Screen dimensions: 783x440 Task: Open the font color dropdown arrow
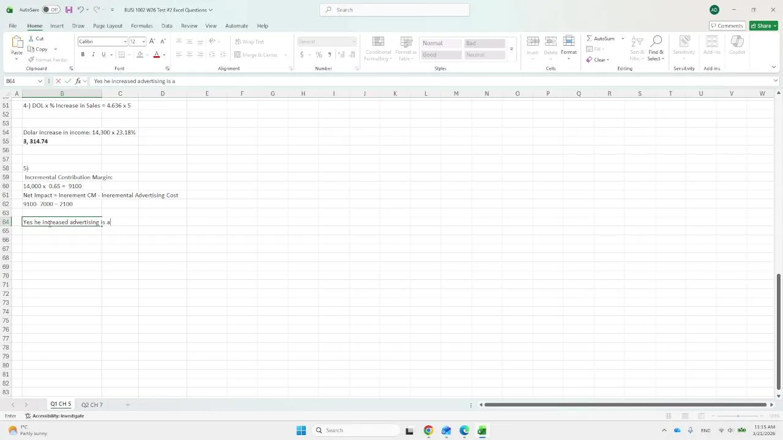click(x=164, y=54)
